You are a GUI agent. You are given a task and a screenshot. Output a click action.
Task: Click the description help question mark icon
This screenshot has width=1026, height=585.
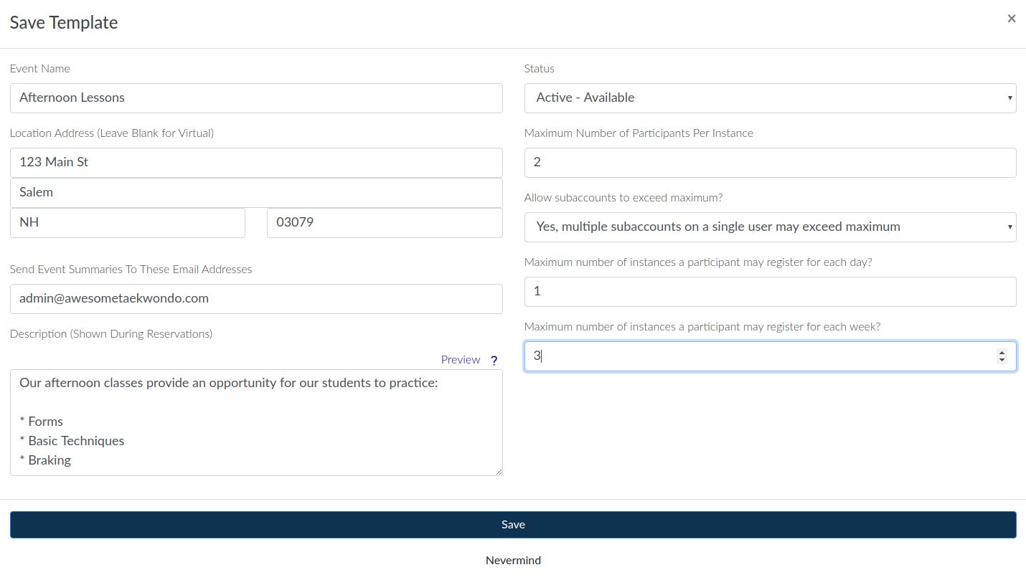494,361
